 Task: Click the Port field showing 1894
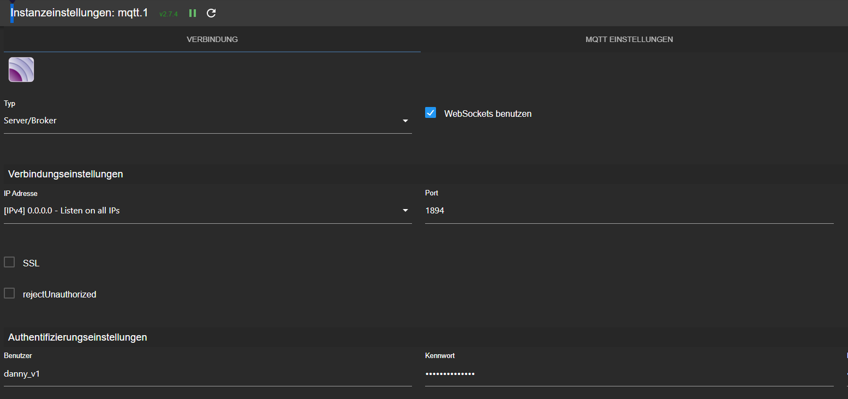coord(629,211)
